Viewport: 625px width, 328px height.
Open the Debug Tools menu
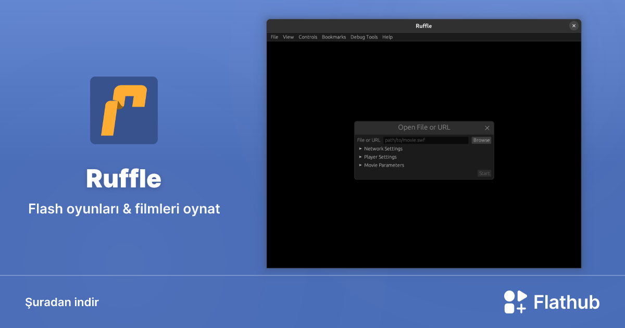point(364,37)
